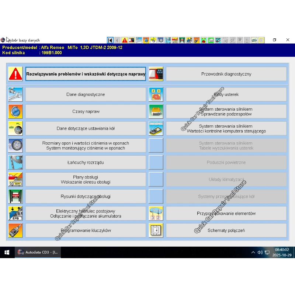The image size is (295, 295).
Task: Click large chain sprocket icon beside Łańcuchy rozrządu
Action: click(x=15, y=162)
